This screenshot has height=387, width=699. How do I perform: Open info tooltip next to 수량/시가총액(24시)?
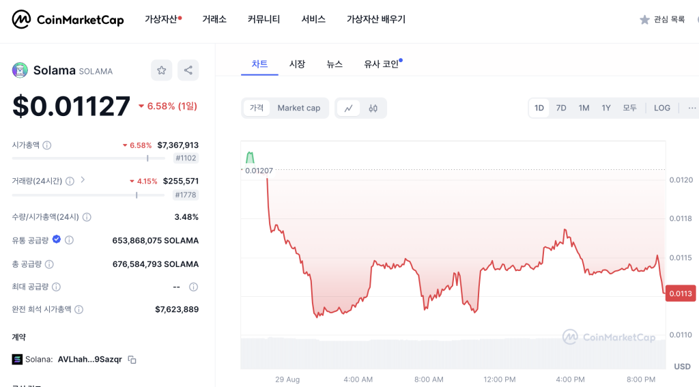click(87, 217)
